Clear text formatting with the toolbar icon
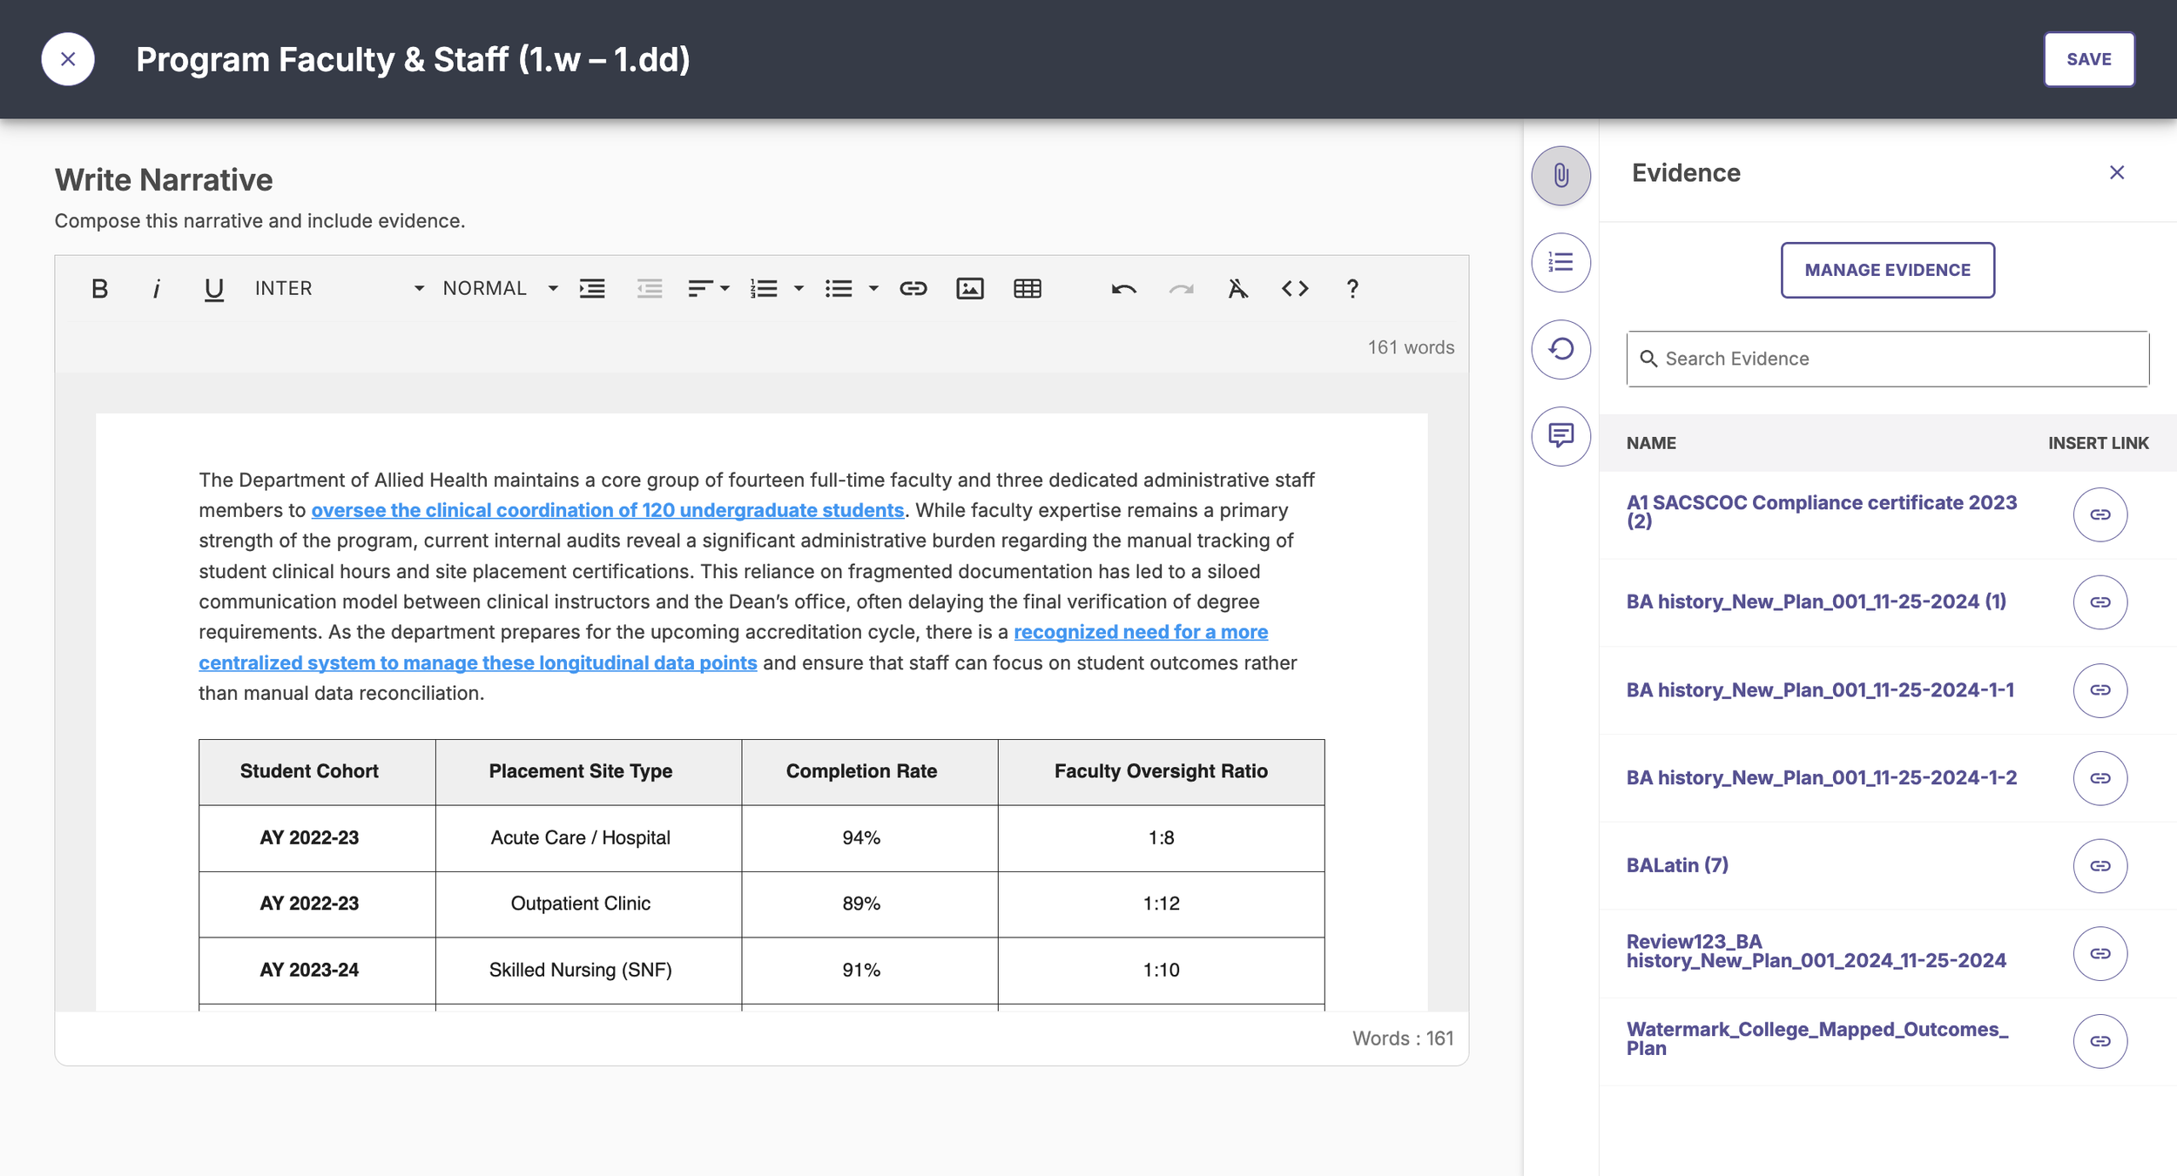This screenshot has width=2177, height=1176. [1237, 288]
